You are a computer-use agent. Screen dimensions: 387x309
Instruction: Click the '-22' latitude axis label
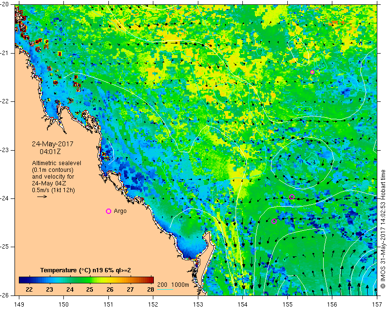[x=5, y=101]
